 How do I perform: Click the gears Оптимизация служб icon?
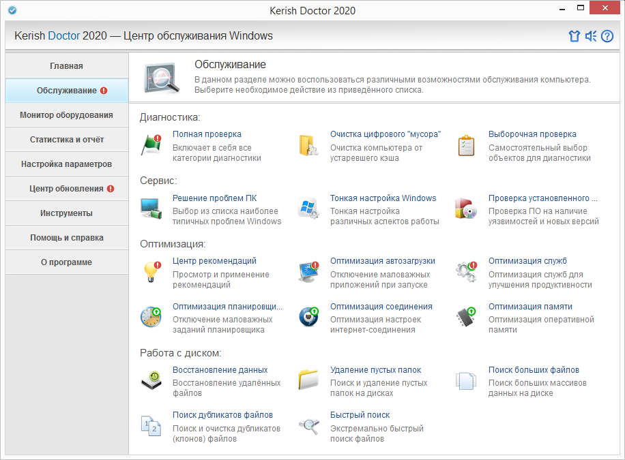(x=466, y=272)
